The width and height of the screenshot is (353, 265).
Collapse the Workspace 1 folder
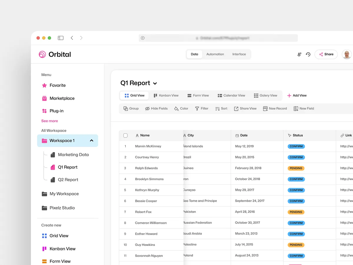pos(91,140)
